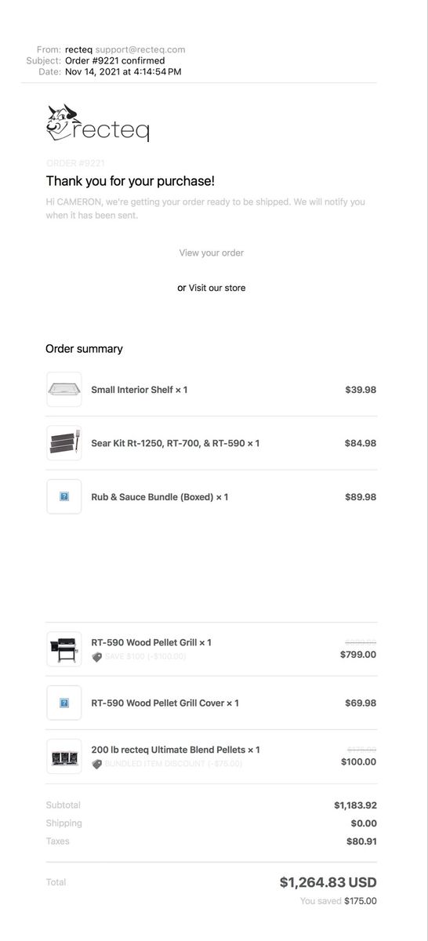Open the View your order link
This screenshot has width=428, height=941.
tap(211, 253)
